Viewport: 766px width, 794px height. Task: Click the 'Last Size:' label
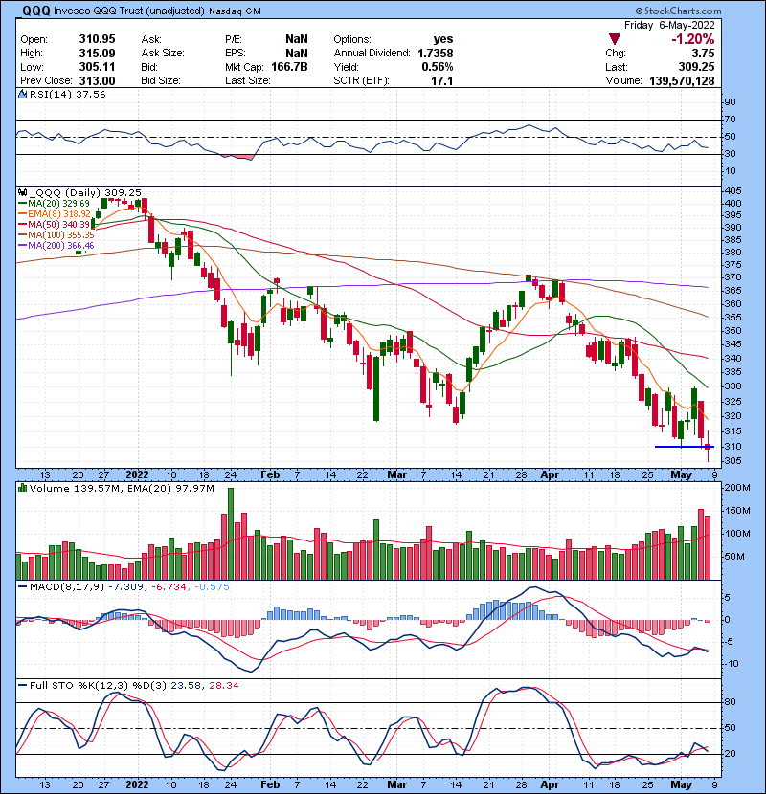pos(248,80)
